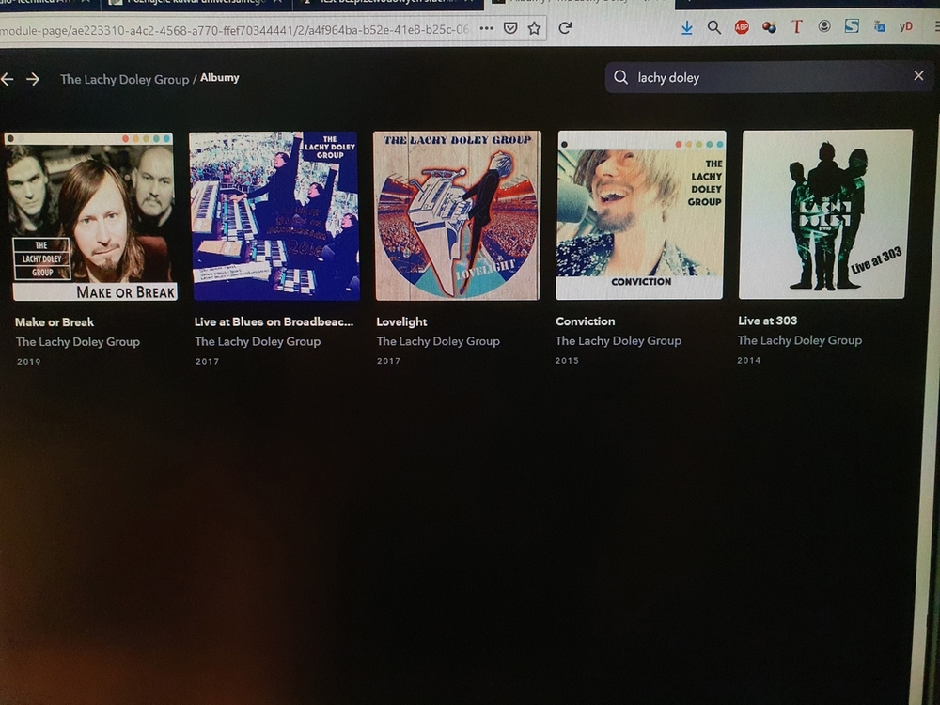The width and height of the screenshot is (940, 705).
Task: Open the Adblock Plus extension icon
Action: pyautogui.click(x=742, y=27)
